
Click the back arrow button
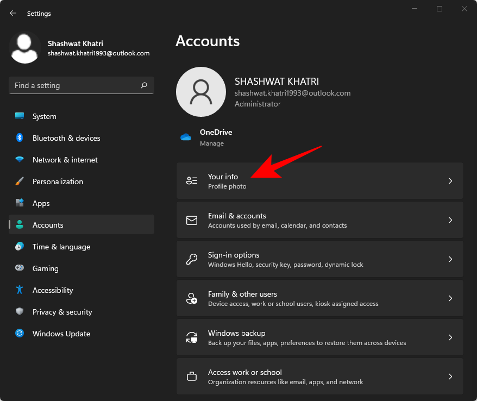point(12,13)
